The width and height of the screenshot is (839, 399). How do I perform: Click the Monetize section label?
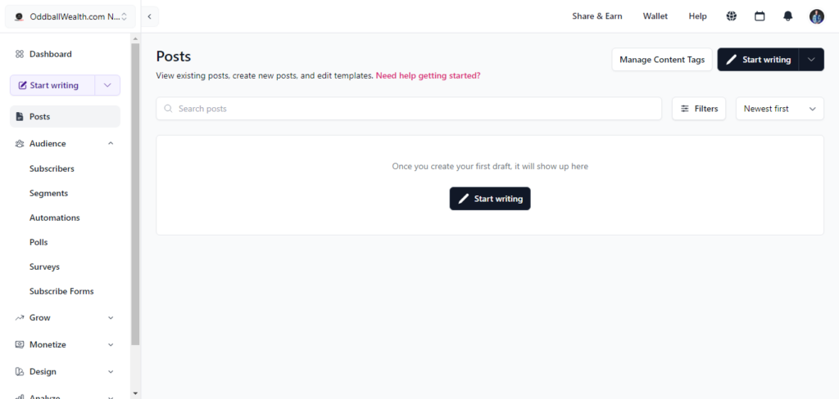(x=48, y=344)
